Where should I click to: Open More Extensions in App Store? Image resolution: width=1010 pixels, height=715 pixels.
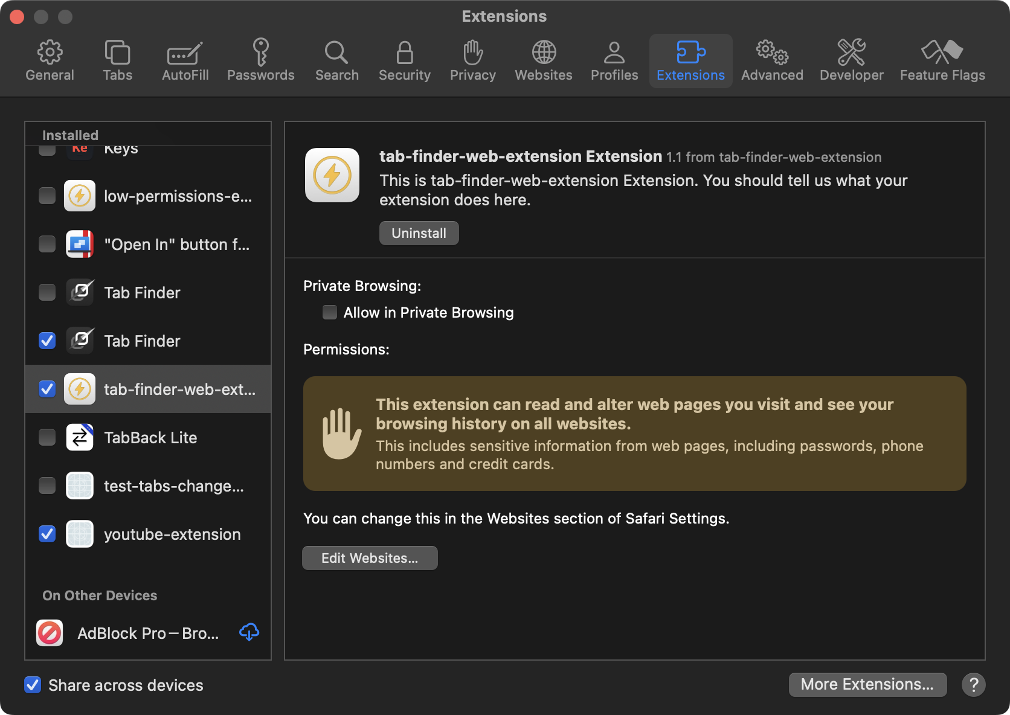(867, 684)
